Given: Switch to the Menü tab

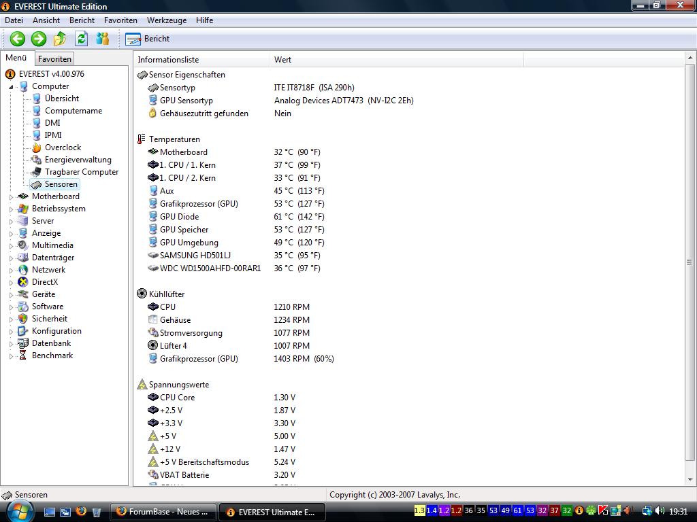Looking at the screenshot, I should (x=16, y=58).
